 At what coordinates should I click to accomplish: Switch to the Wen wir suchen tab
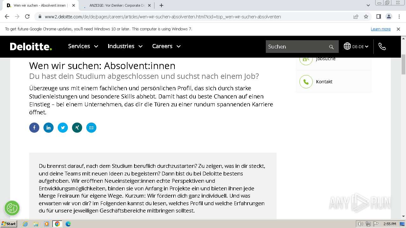(40, 5)
